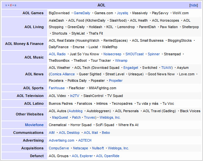Open the Engadget link
This screenshot has width=203, height=161.
pos(131,68)
